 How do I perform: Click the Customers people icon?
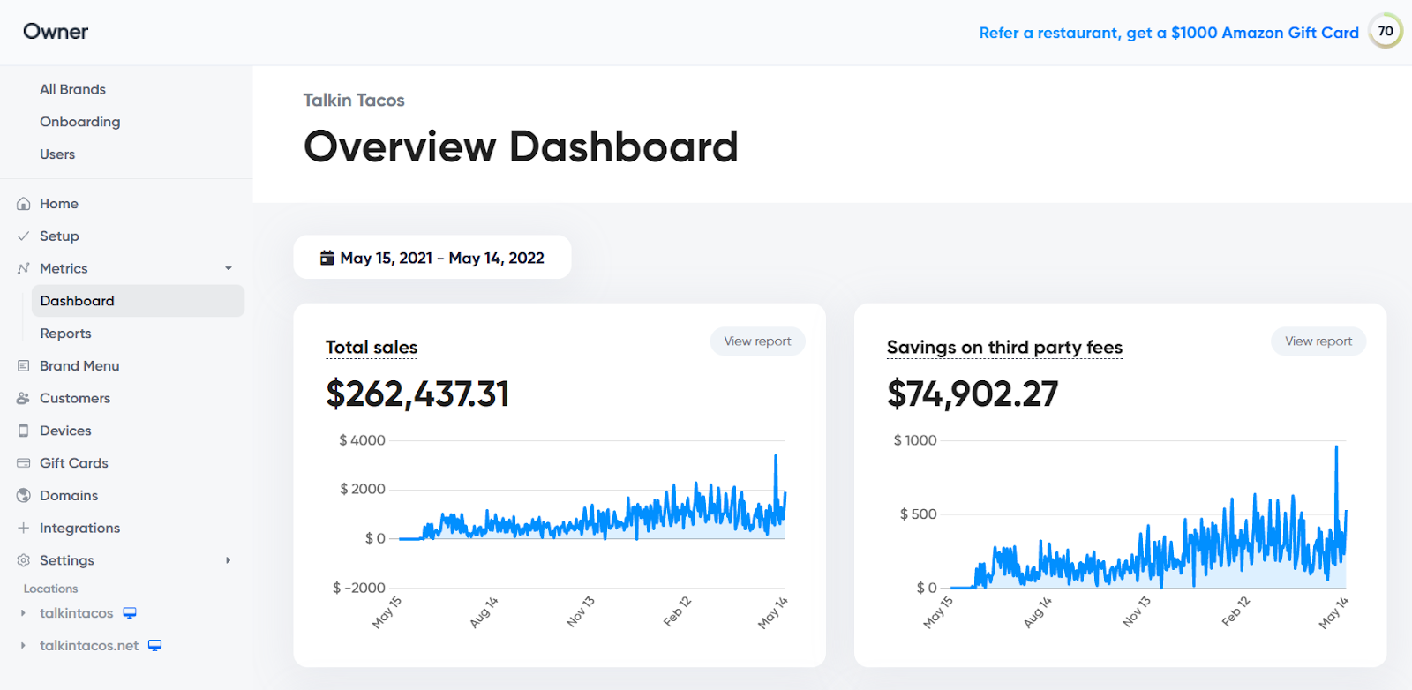[24, 398]
